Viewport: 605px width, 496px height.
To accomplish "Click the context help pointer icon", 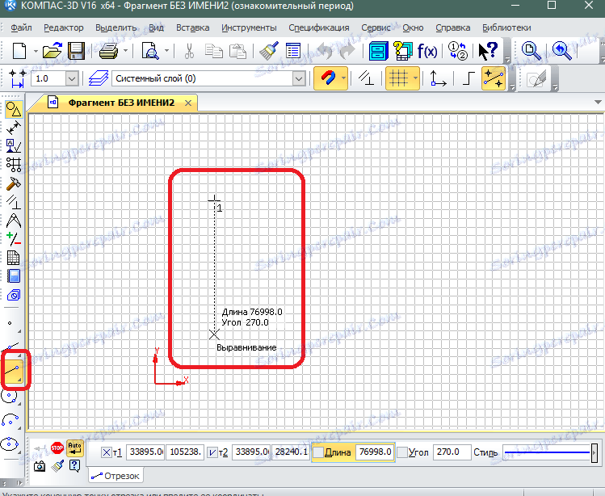I will 488,51.
